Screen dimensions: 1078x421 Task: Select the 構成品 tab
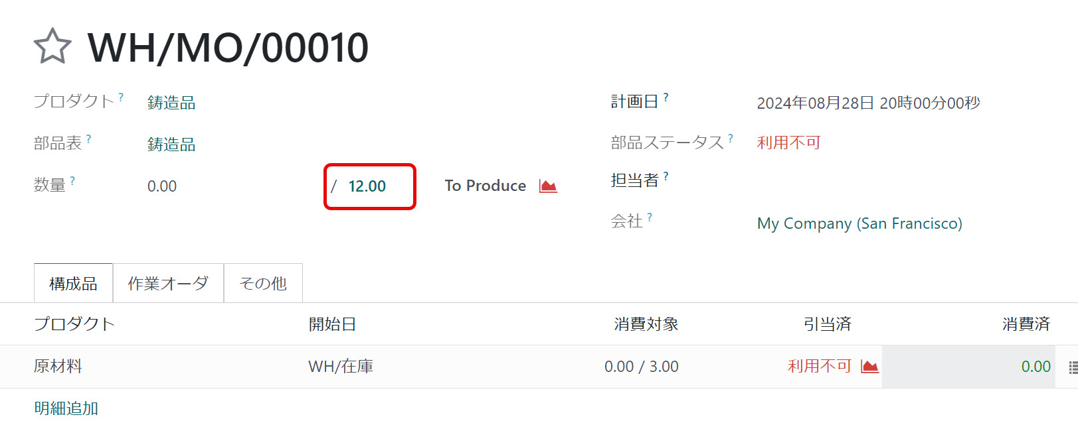click(x=73, y=284)
